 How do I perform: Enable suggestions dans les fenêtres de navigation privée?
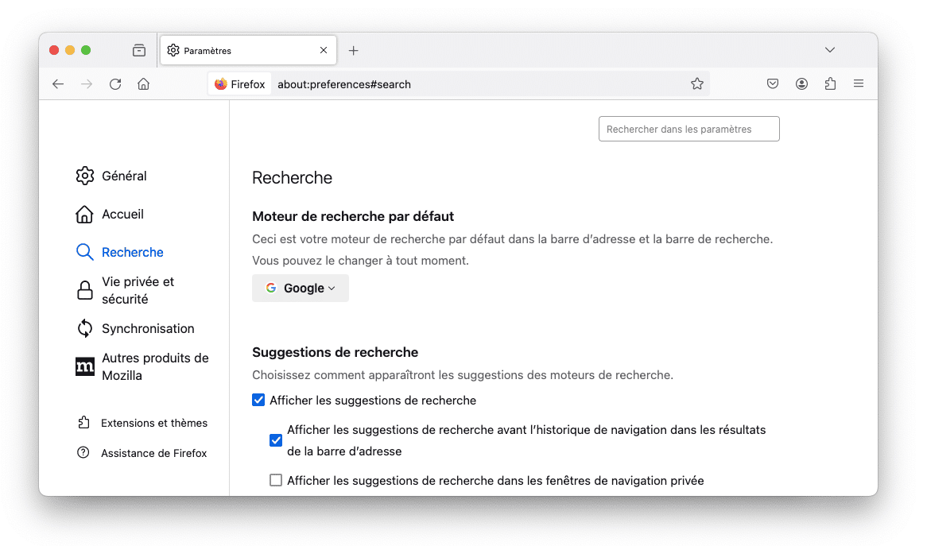276,481
